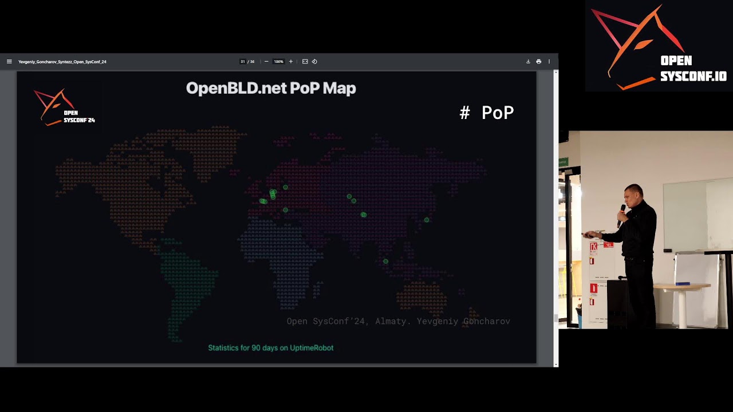Rotate the document counterclockwise
Viewport: 733px width, 412px height.
(314, 61)
